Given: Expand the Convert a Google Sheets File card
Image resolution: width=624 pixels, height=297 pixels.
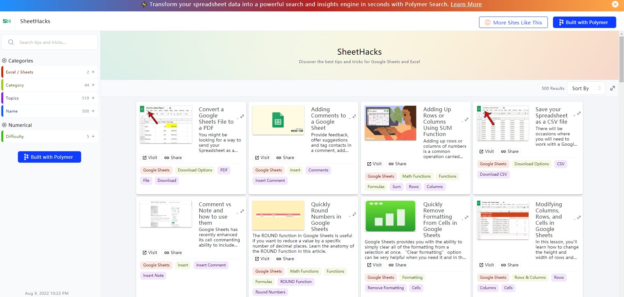Looking at the screenshot, I should click(242, 116).
